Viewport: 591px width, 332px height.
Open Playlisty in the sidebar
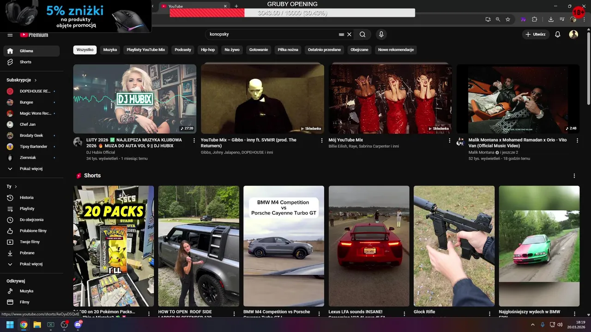tap(31, 208)
